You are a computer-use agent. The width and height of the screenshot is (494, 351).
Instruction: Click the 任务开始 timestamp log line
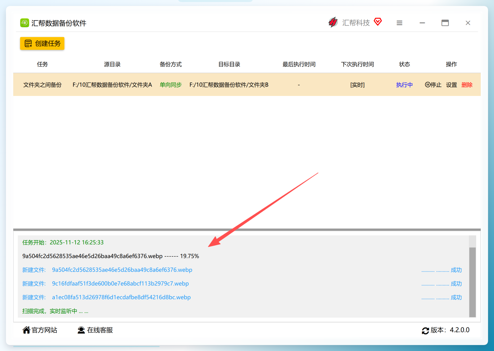click(63, 242)
